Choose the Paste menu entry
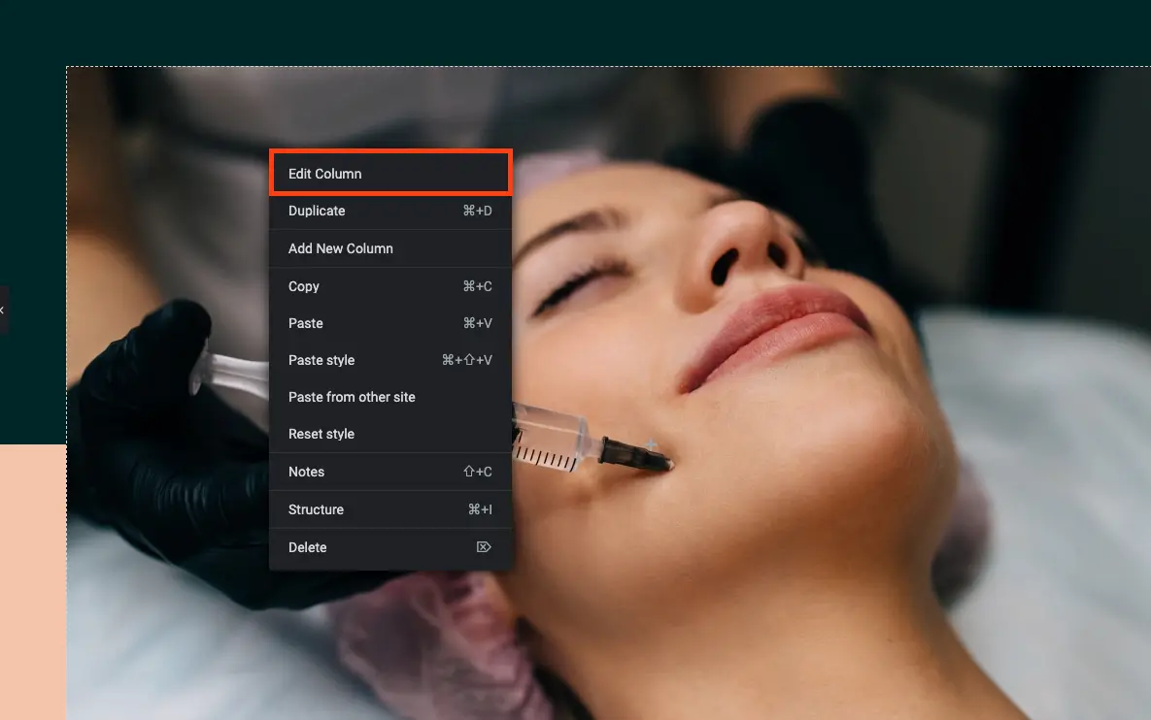This screenshot has height=720, width=1151. tap(306, 323)
